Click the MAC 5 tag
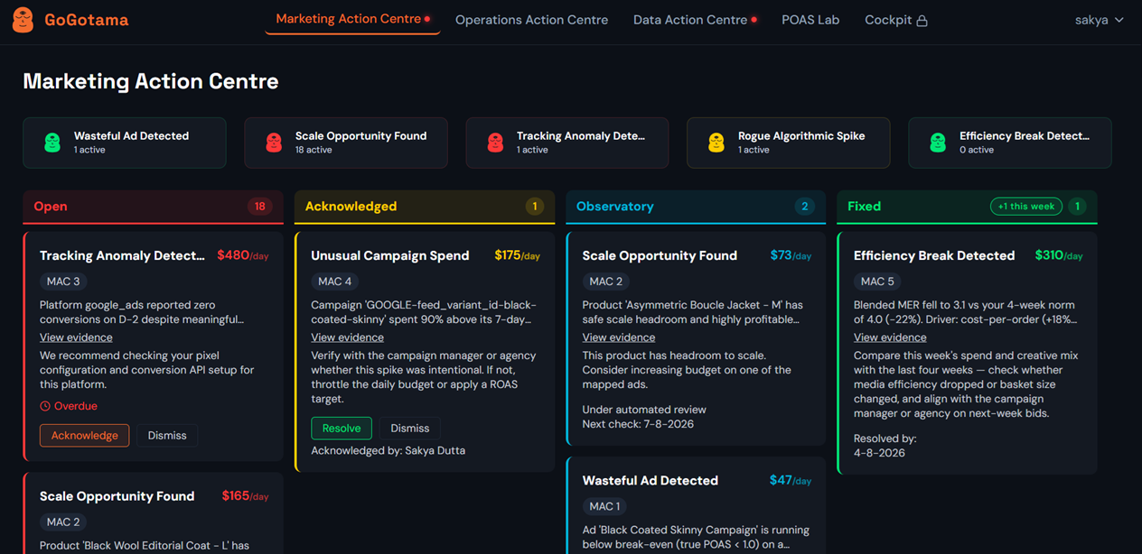Image resolution: width=1142 pixels, height=554 pixels. pyautogui.click(x=878, y=282)
